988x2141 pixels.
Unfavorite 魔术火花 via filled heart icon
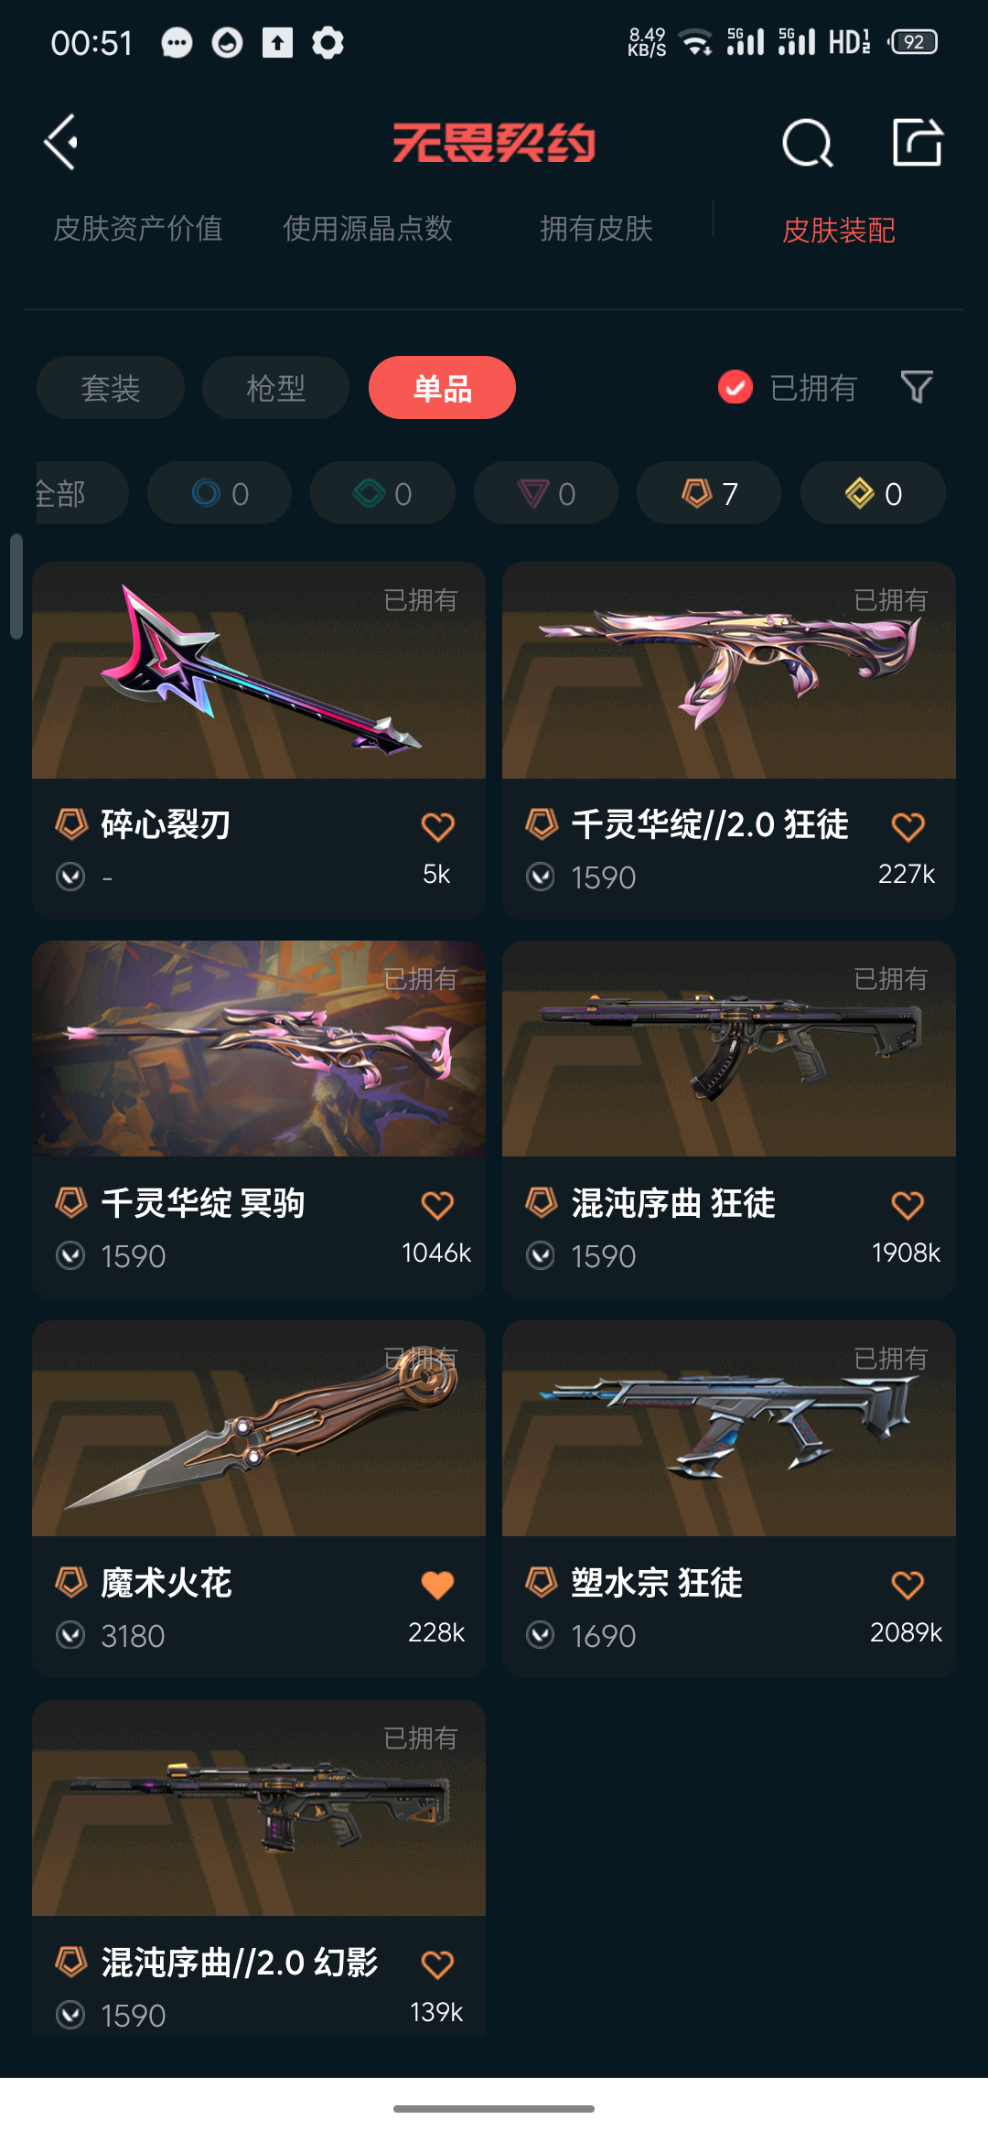(x=437, y=1585)
